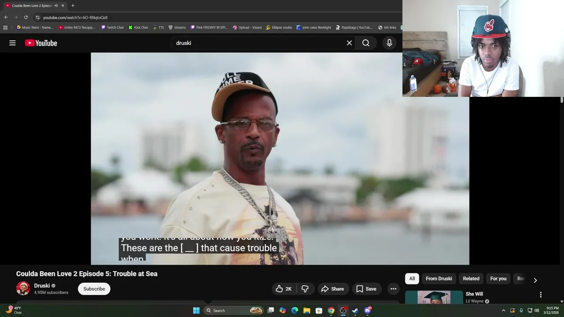The height and width of the screenshot is (317, 564).
Task: Open the YouTube hamburger guide menu
Action: (12, 43)
